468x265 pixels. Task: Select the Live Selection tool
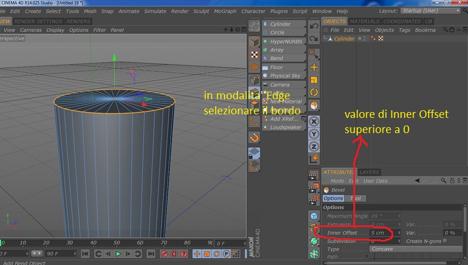314,55
